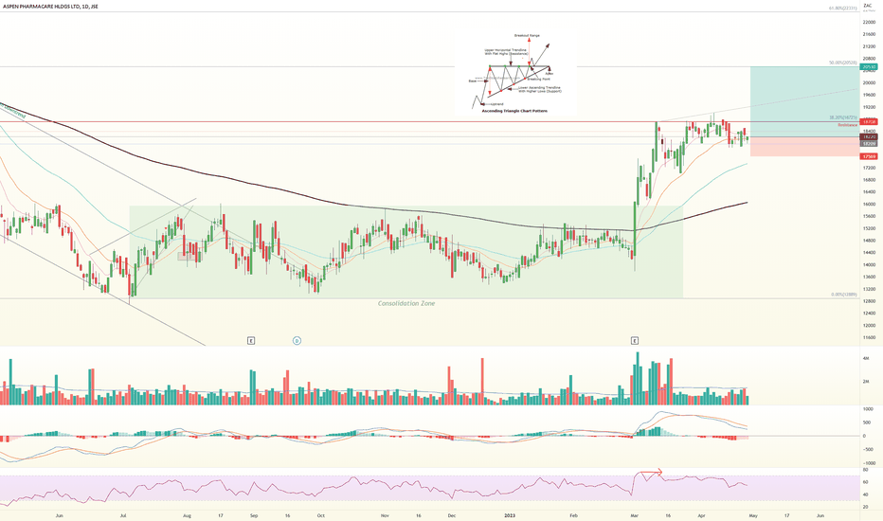The image size is (883, 521).
Task: Open the Ascending Triangle Chart Pattern image
Action: pyautogui.click(x=515, y=73)
